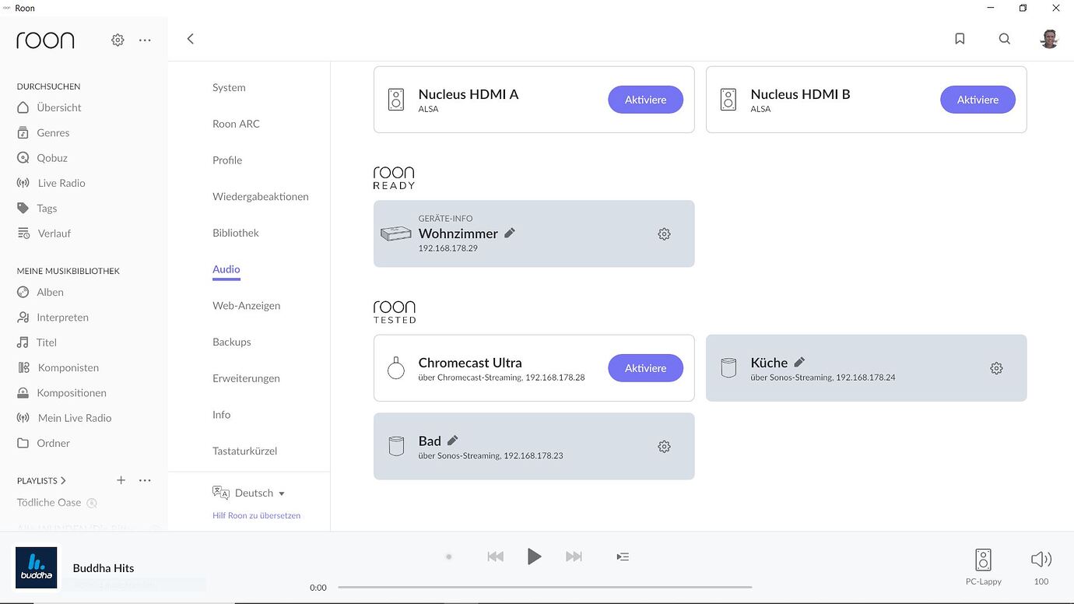Open Küche zone settings gear

pyautogui.click(x=996, y=368)
